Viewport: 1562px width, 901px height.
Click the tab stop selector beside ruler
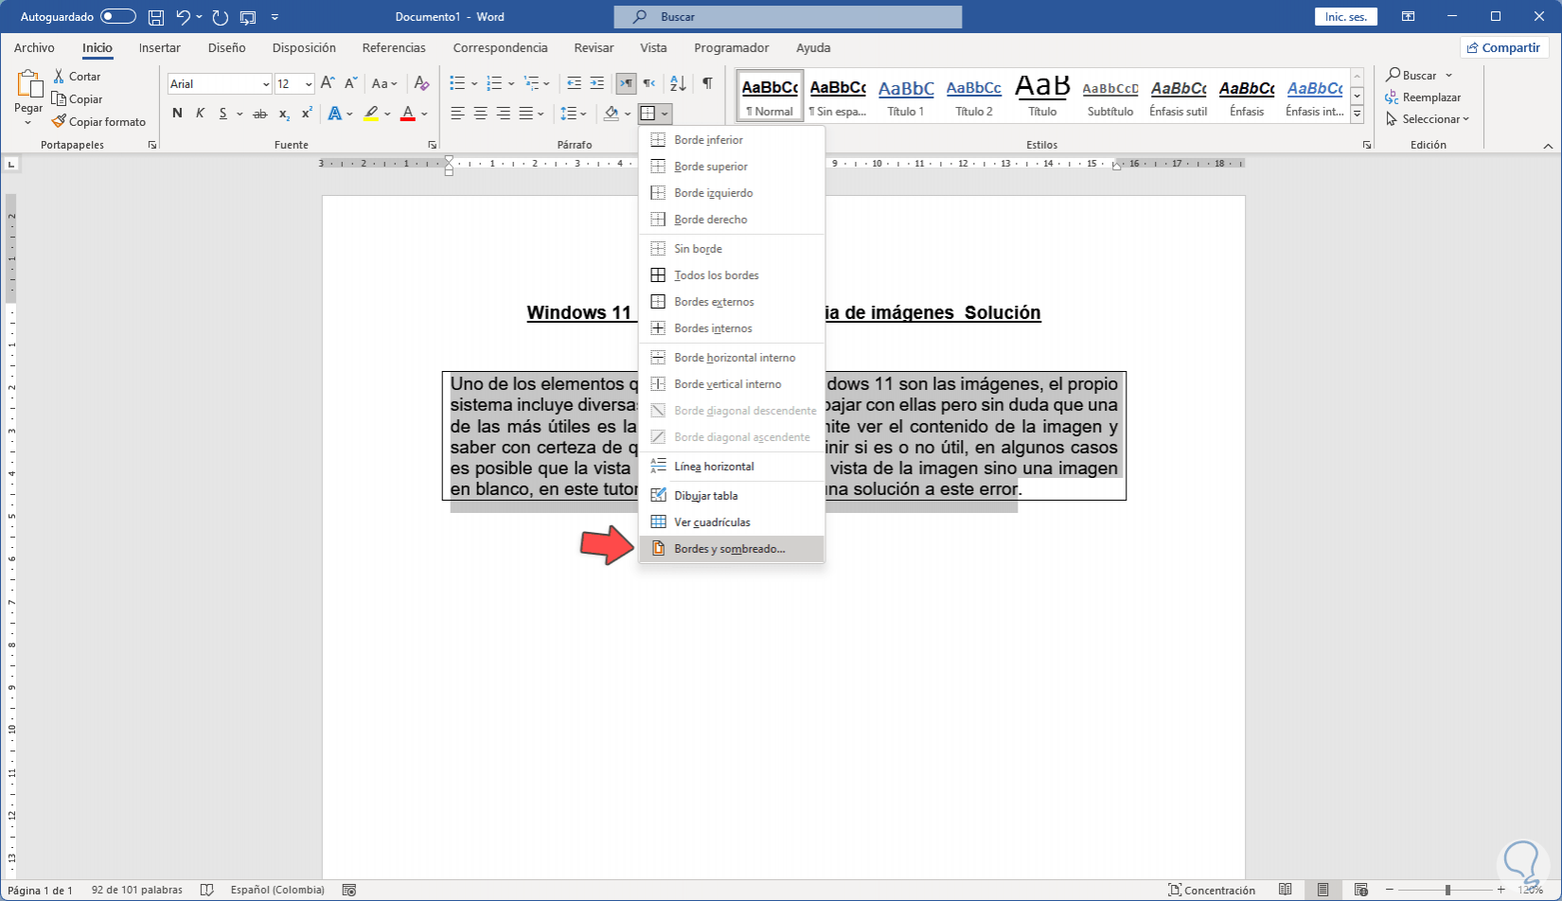tap(11, 164)
